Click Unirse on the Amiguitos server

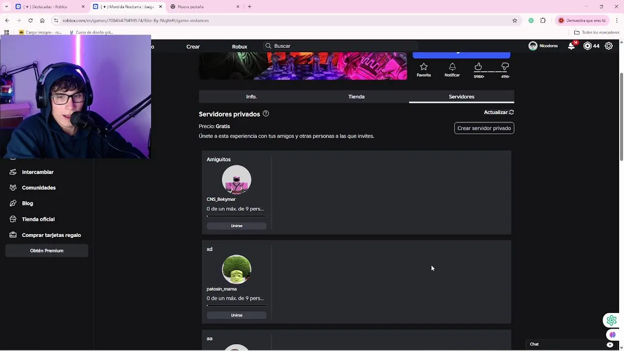coord(236,226)
